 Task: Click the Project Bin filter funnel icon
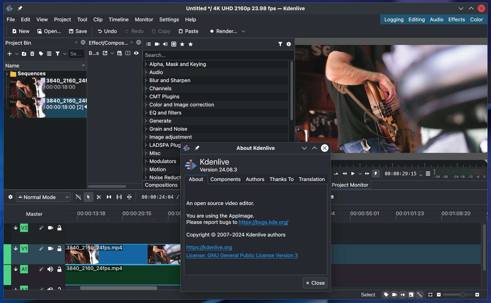pos(58,54)
